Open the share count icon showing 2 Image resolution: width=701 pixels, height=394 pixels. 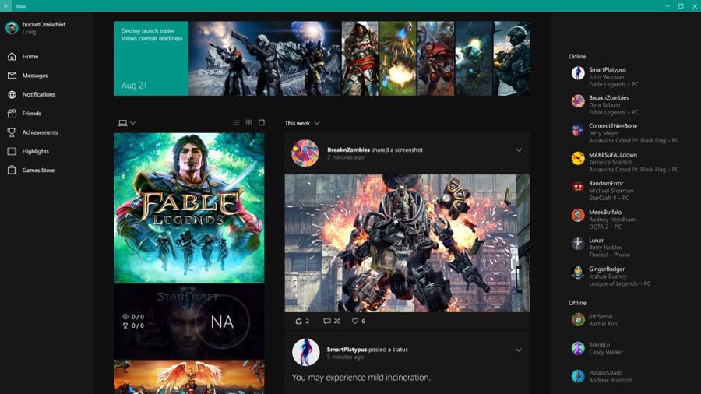pos(298,321)
